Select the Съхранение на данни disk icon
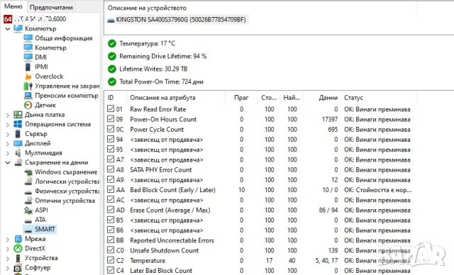 18,162
